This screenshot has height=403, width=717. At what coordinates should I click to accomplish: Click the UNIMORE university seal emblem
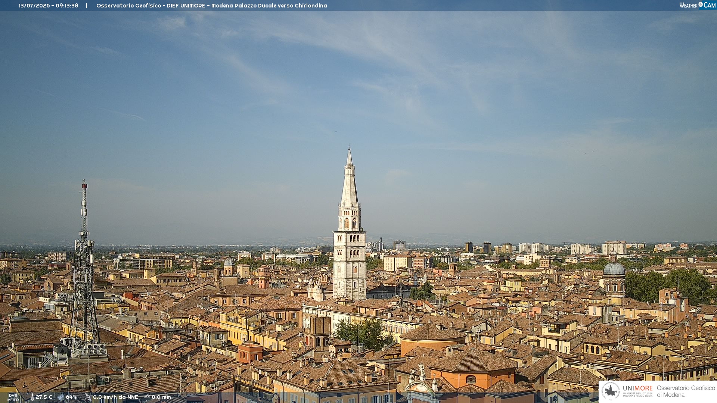[x=611, y=391]
